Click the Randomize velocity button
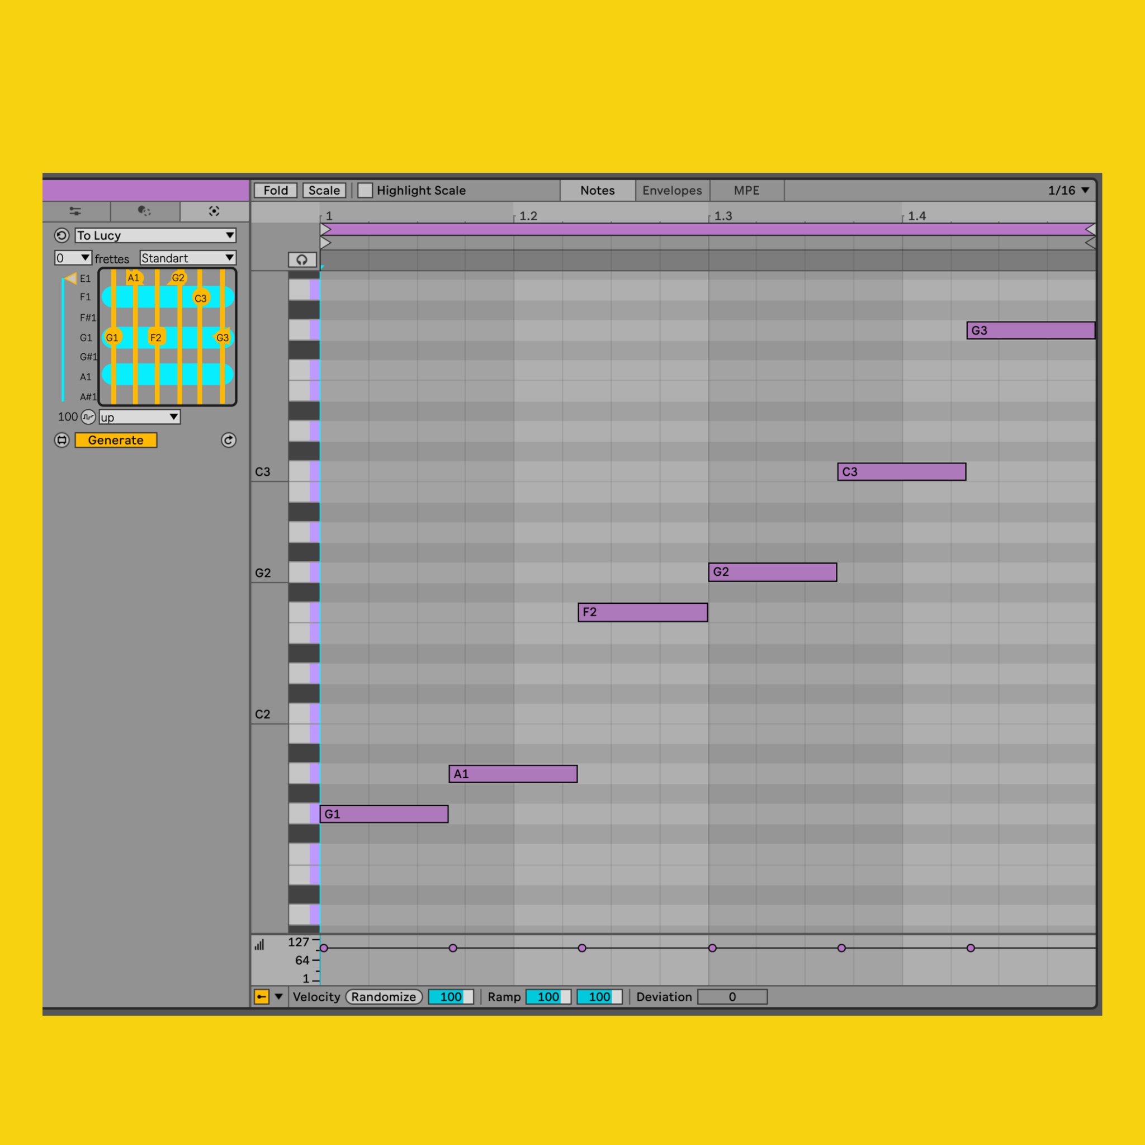 click(384, 997)
